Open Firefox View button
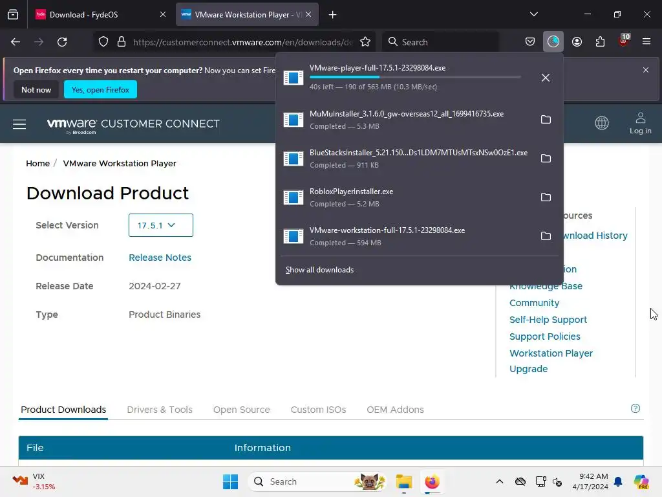662x497 pixels. (x=13, y=15)
